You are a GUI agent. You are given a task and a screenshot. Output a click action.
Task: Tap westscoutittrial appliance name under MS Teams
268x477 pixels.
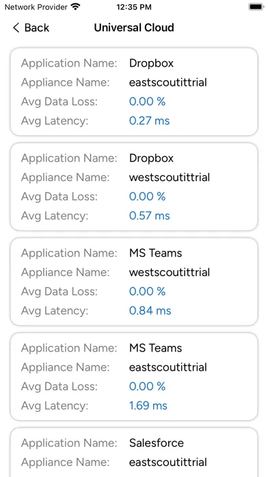pyautogui.click(x=170, y=272)
